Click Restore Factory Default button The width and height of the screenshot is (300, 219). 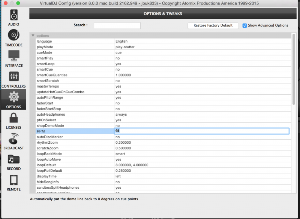(213, 25)
